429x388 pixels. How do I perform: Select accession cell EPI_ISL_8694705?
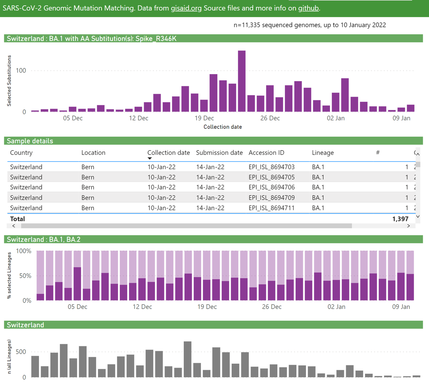click(x=272, y=177)
